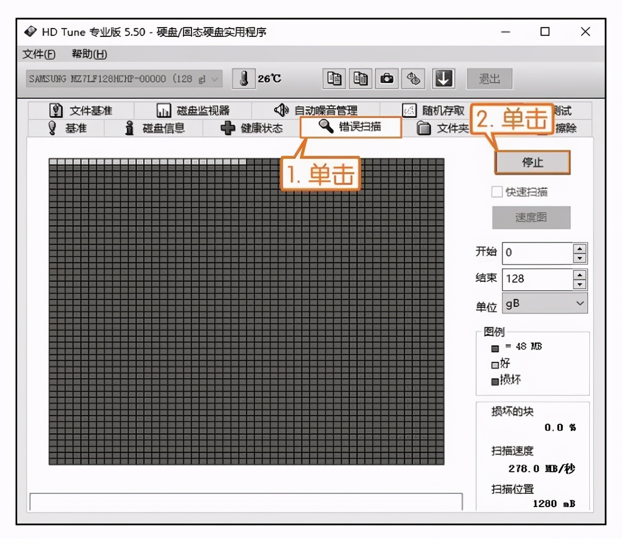Switch to the 健康状态 tab
This screenshot has width=622, height=539.
[x=252, y=128]
